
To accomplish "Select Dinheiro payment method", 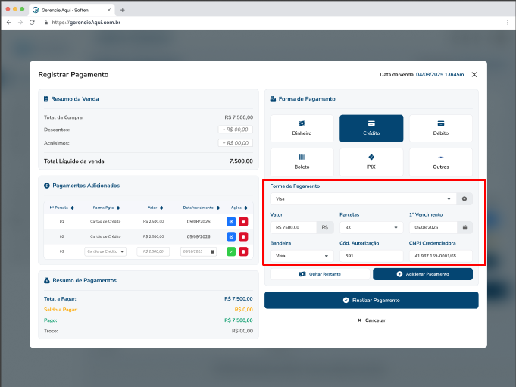I will (302, 128).
